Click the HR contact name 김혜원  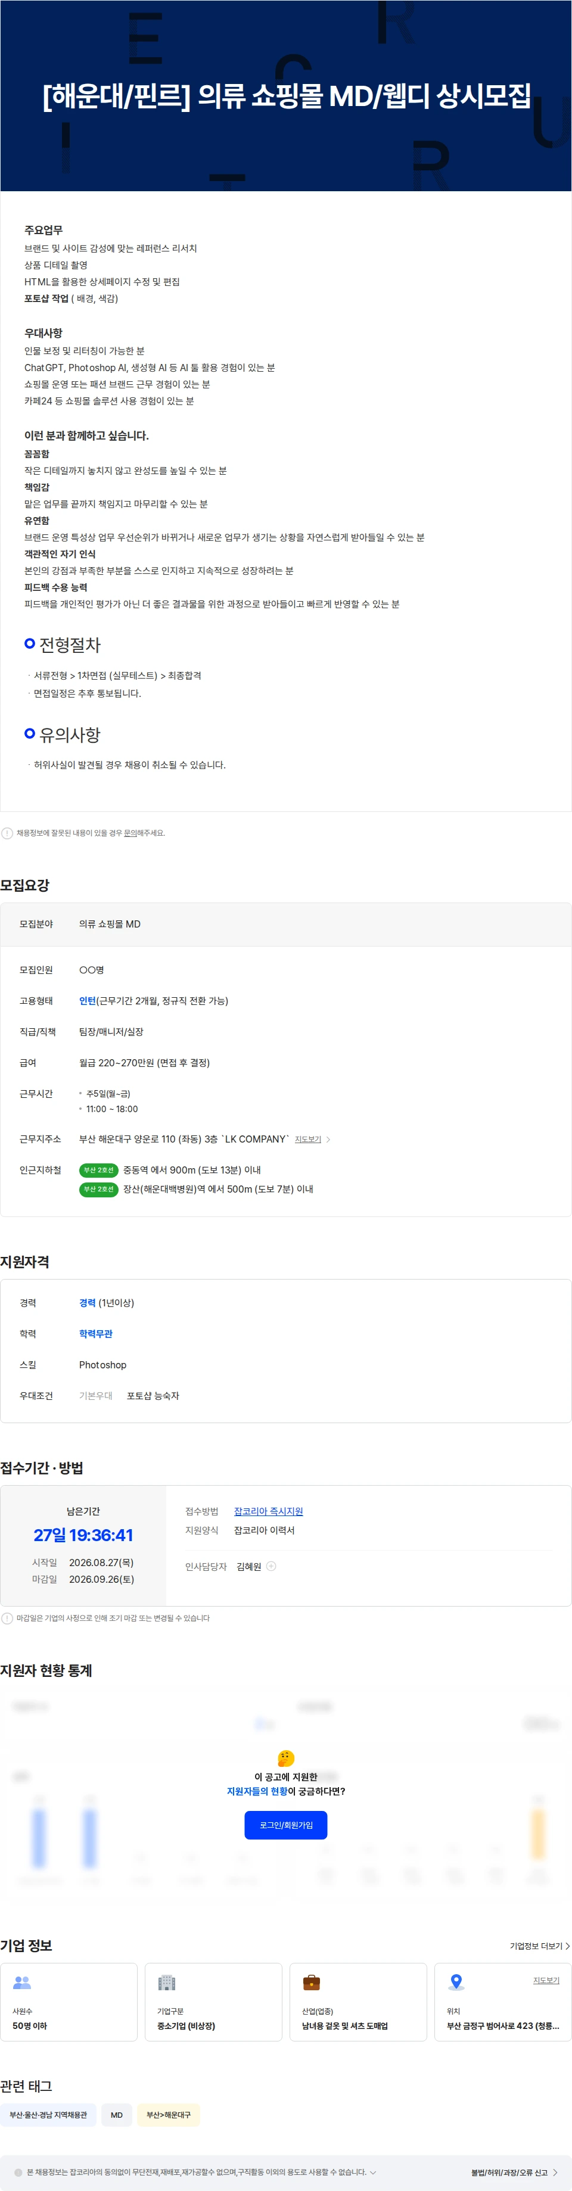pyautogui.click(x=248, y=1566)
